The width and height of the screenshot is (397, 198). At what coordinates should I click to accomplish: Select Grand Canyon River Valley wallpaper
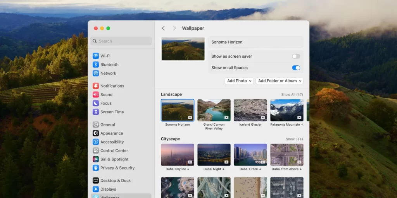214,110
